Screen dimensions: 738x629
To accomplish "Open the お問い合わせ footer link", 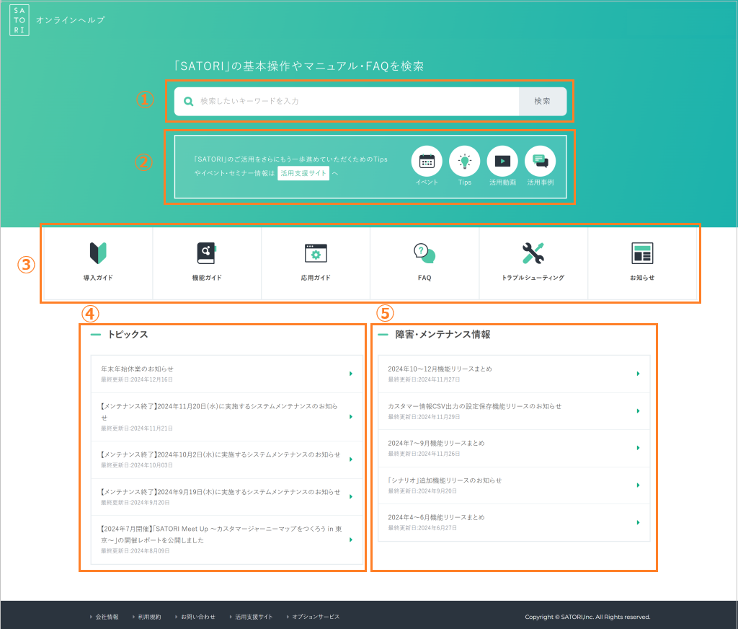I will pos(197,617).
